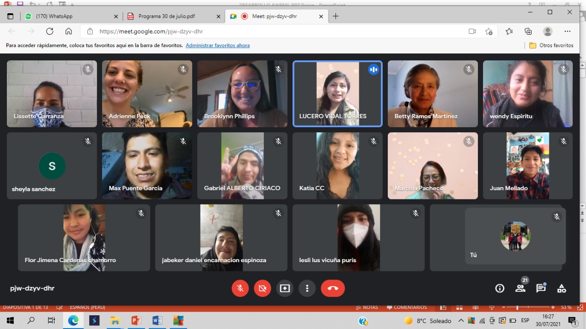Open a new browser tab

[x=336, y=16]
